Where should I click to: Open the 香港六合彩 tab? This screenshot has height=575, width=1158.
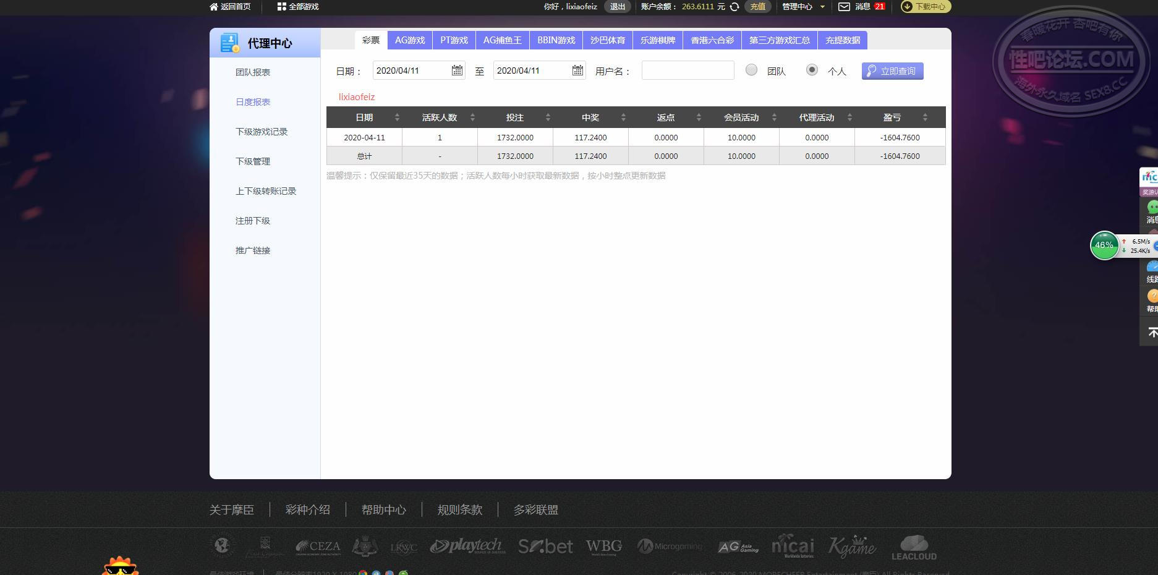(x=712, y=40)
